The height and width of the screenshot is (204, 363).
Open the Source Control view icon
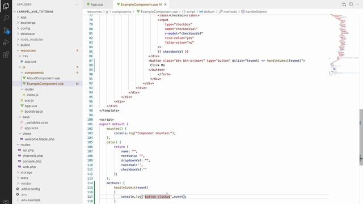6,30
